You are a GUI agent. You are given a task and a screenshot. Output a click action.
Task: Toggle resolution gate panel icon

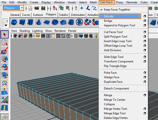[48, 36]
